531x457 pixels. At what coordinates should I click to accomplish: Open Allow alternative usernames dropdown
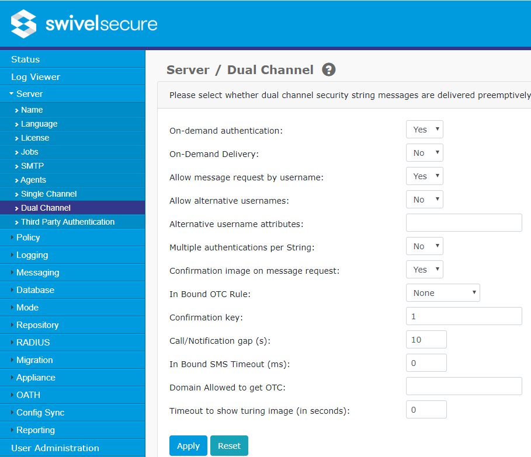point(424,200)
